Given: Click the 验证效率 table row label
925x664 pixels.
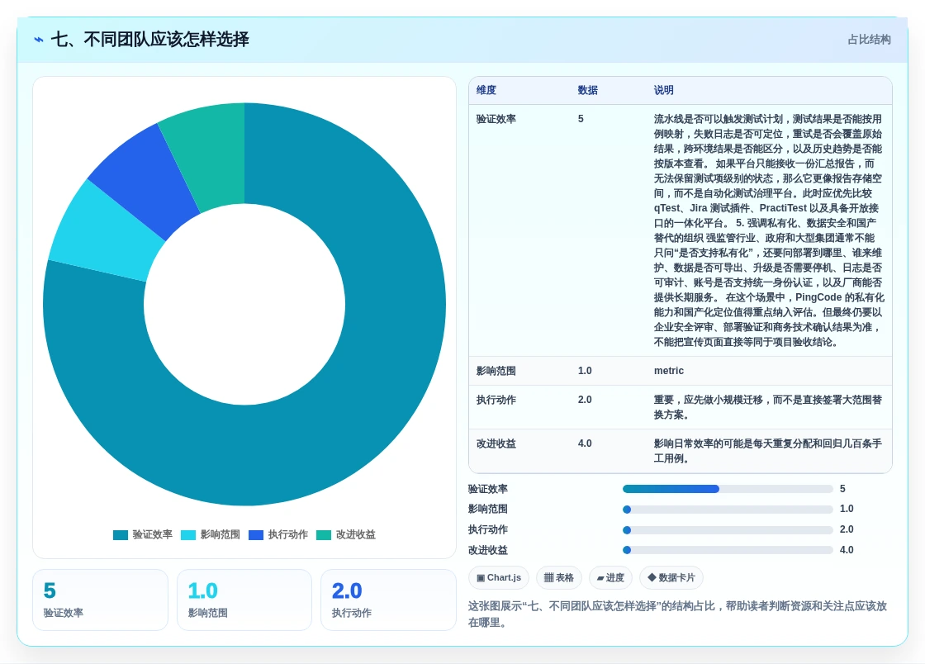Looking at the screenshot, I should [496, 119].
